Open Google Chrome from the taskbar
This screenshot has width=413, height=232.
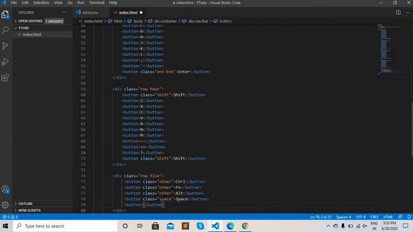click(245, 226)
